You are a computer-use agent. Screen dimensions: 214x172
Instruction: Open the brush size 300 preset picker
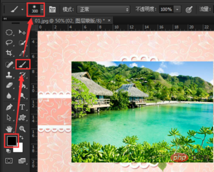[35, 9]
